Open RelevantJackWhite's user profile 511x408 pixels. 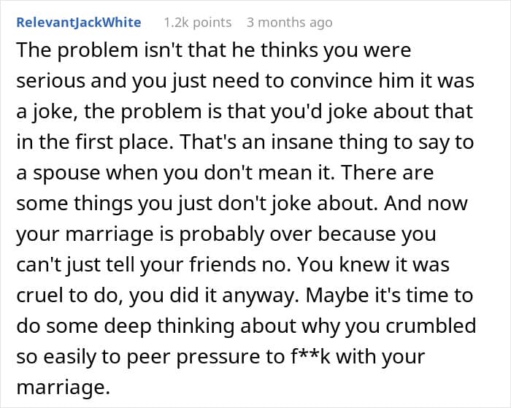tap(79, 23)
